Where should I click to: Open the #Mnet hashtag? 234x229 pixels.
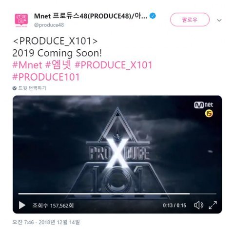tap(27, 65)
